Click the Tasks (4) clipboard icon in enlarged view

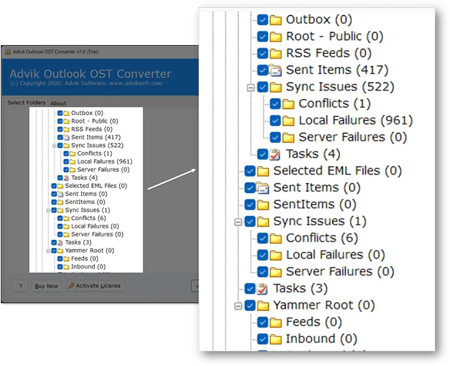pyautogui.click(x=276, y=154)
